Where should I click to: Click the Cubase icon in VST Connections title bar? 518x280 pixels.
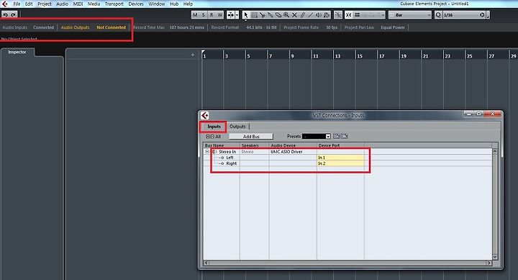point(205,115)
